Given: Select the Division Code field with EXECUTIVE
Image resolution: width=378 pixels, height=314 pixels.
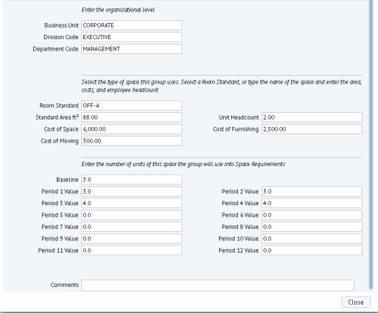Looking at the screenshot, I should pos(132,37).
